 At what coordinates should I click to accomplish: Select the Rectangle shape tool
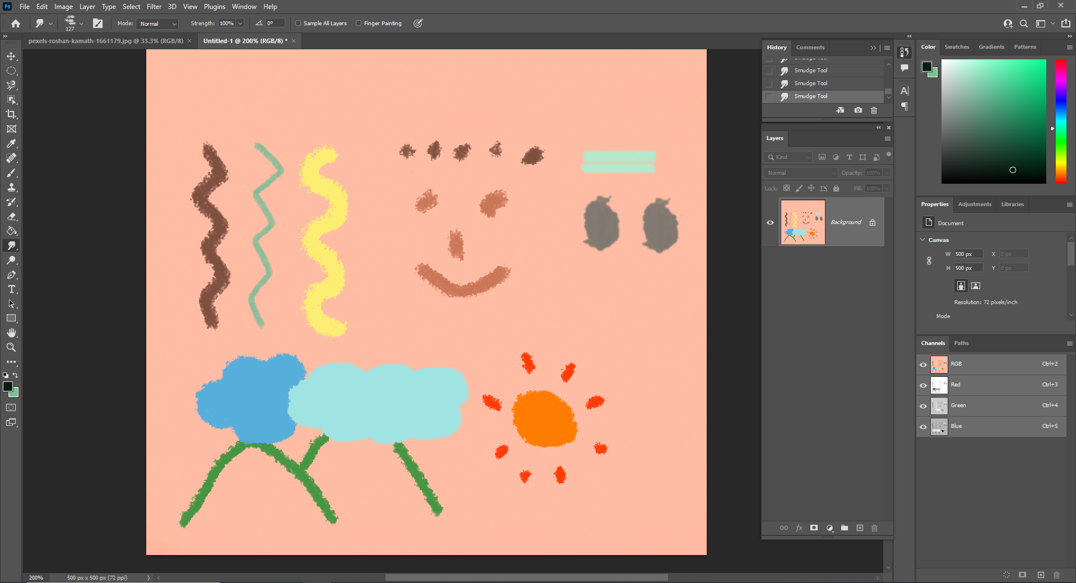[11, 318]
